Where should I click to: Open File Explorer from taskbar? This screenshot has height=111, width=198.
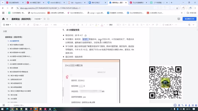17,109
